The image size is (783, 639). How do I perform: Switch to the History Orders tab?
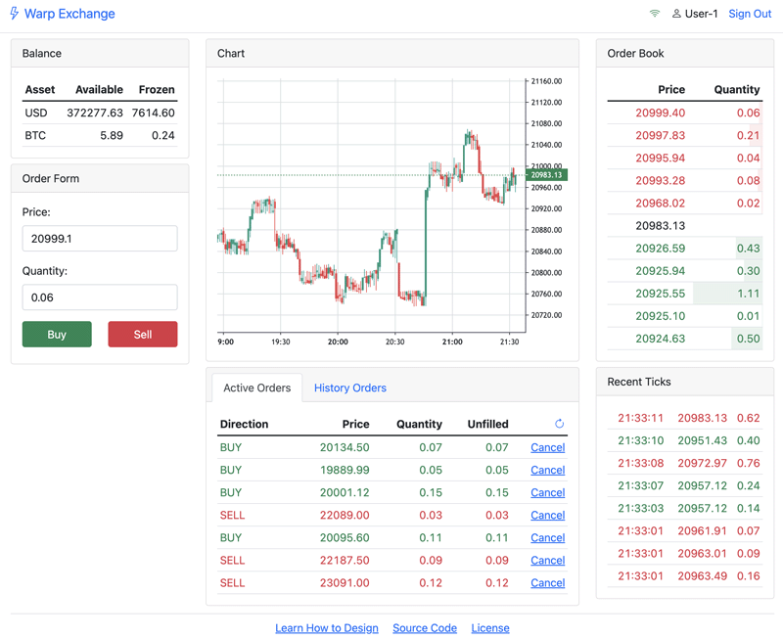tap(349, 388)
